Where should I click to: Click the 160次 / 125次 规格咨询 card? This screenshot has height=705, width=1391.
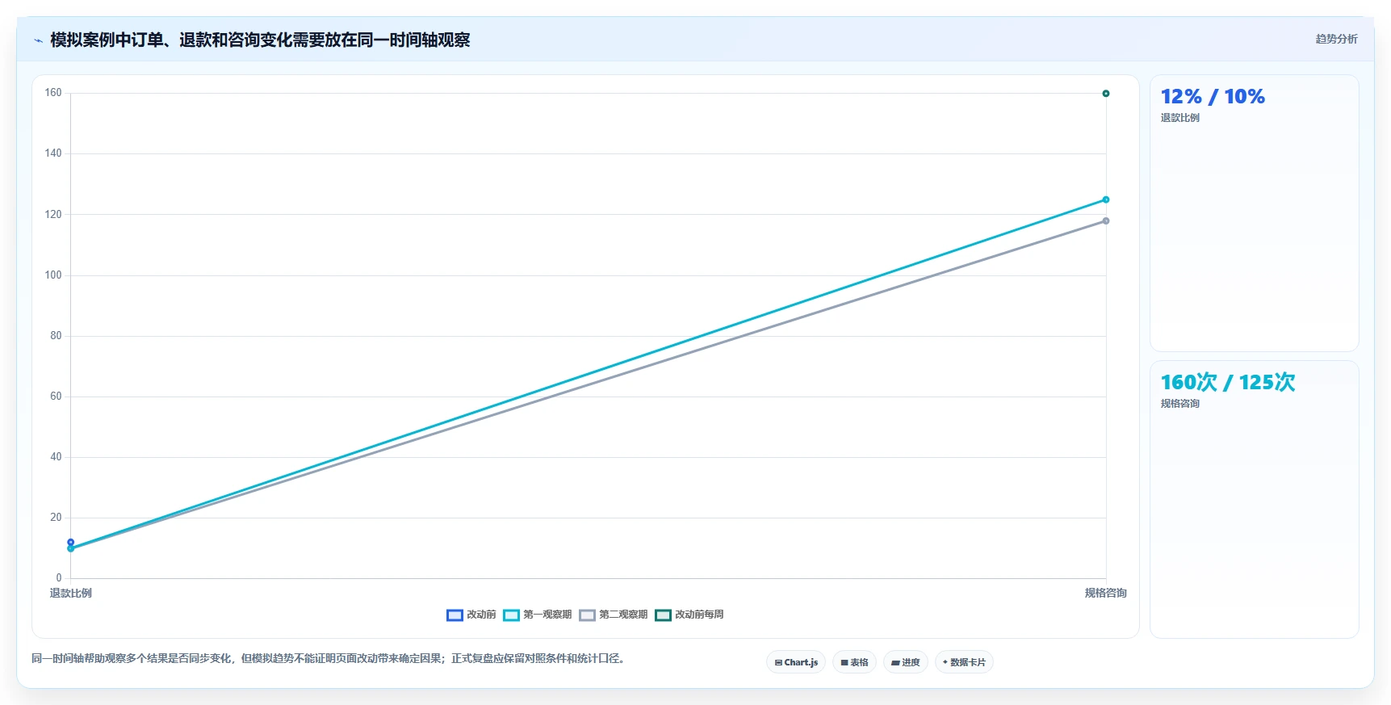(x=1254, y=500)
